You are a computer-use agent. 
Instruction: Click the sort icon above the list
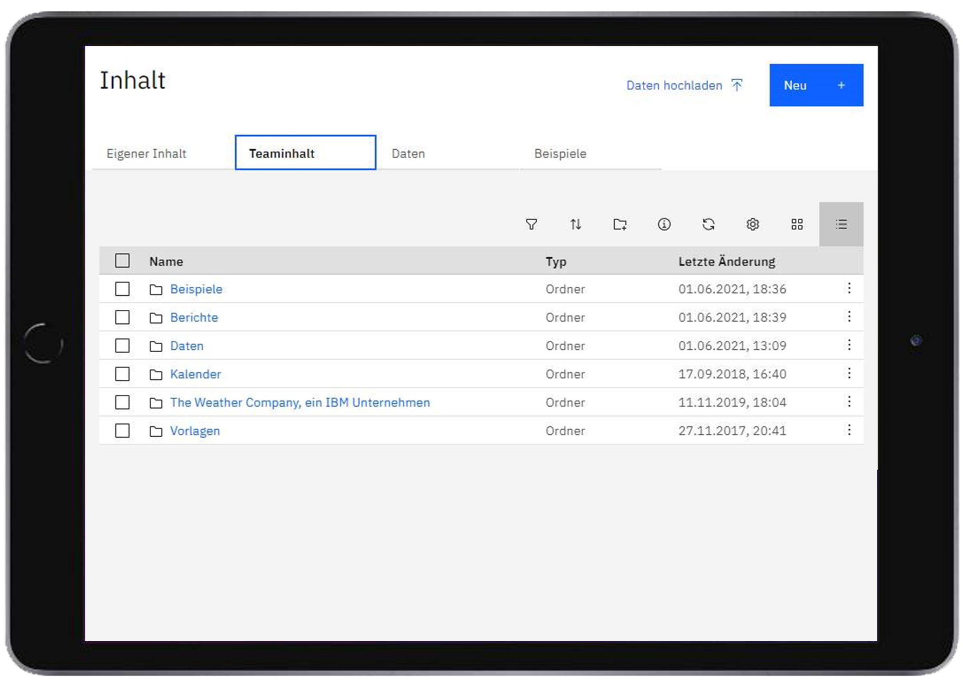[x=576, y=225]
